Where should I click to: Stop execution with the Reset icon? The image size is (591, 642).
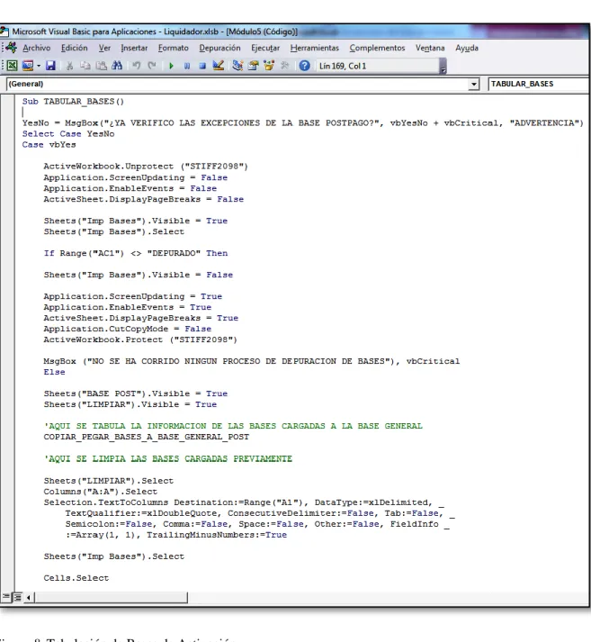(202, 66)
